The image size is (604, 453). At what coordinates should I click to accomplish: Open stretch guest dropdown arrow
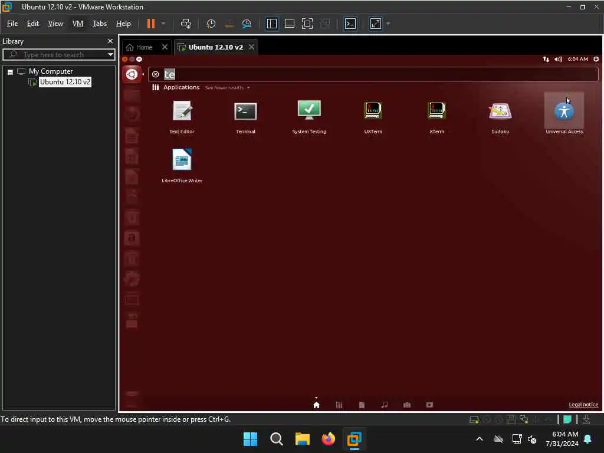(x=388, y=24)
